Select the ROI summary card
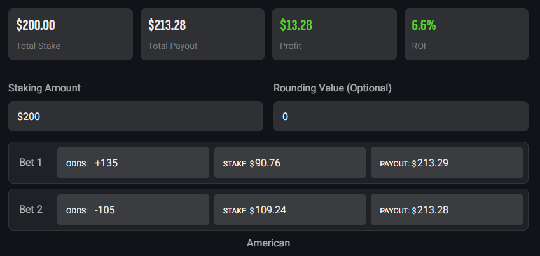The height and width of the screenshot is (256, 540). 466,34
